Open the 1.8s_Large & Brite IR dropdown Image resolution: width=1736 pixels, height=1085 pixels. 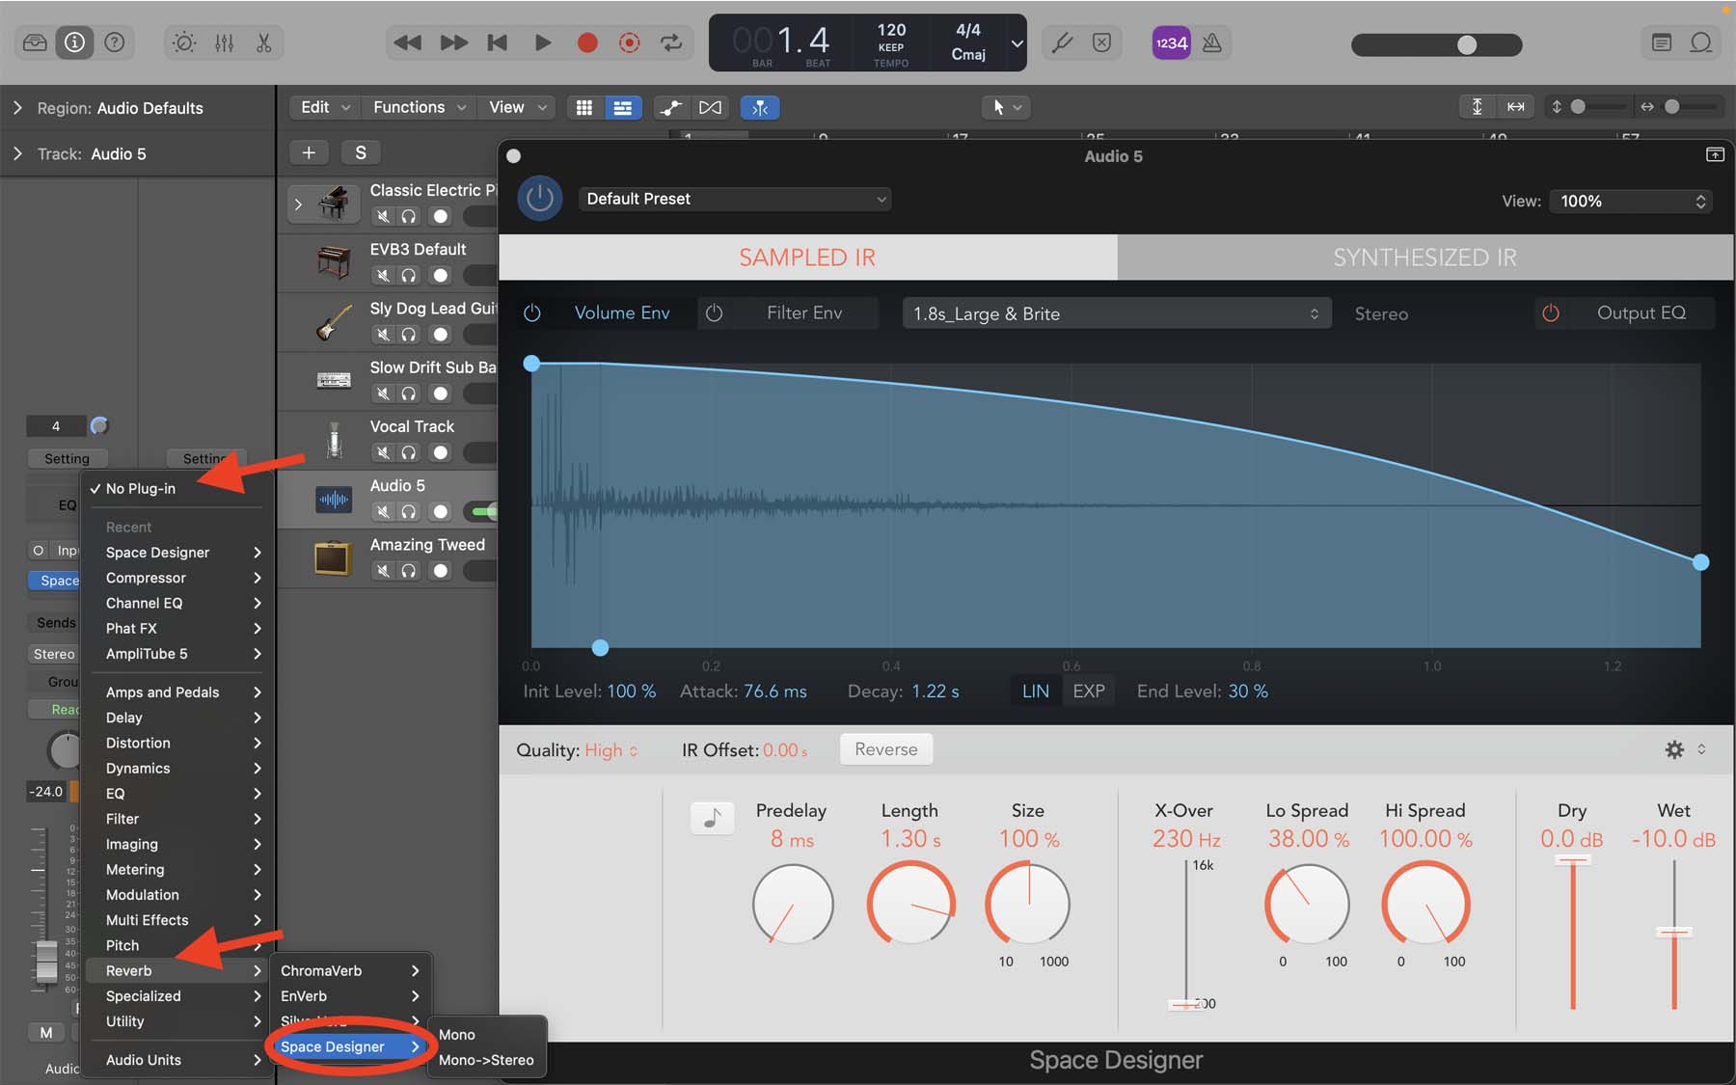1117,313
